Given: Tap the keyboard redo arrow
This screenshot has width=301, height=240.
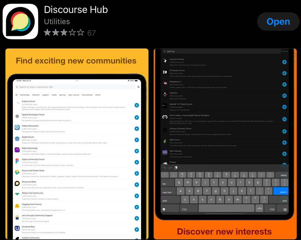Looking at the screenshot, I should click(x=170, y=168).
